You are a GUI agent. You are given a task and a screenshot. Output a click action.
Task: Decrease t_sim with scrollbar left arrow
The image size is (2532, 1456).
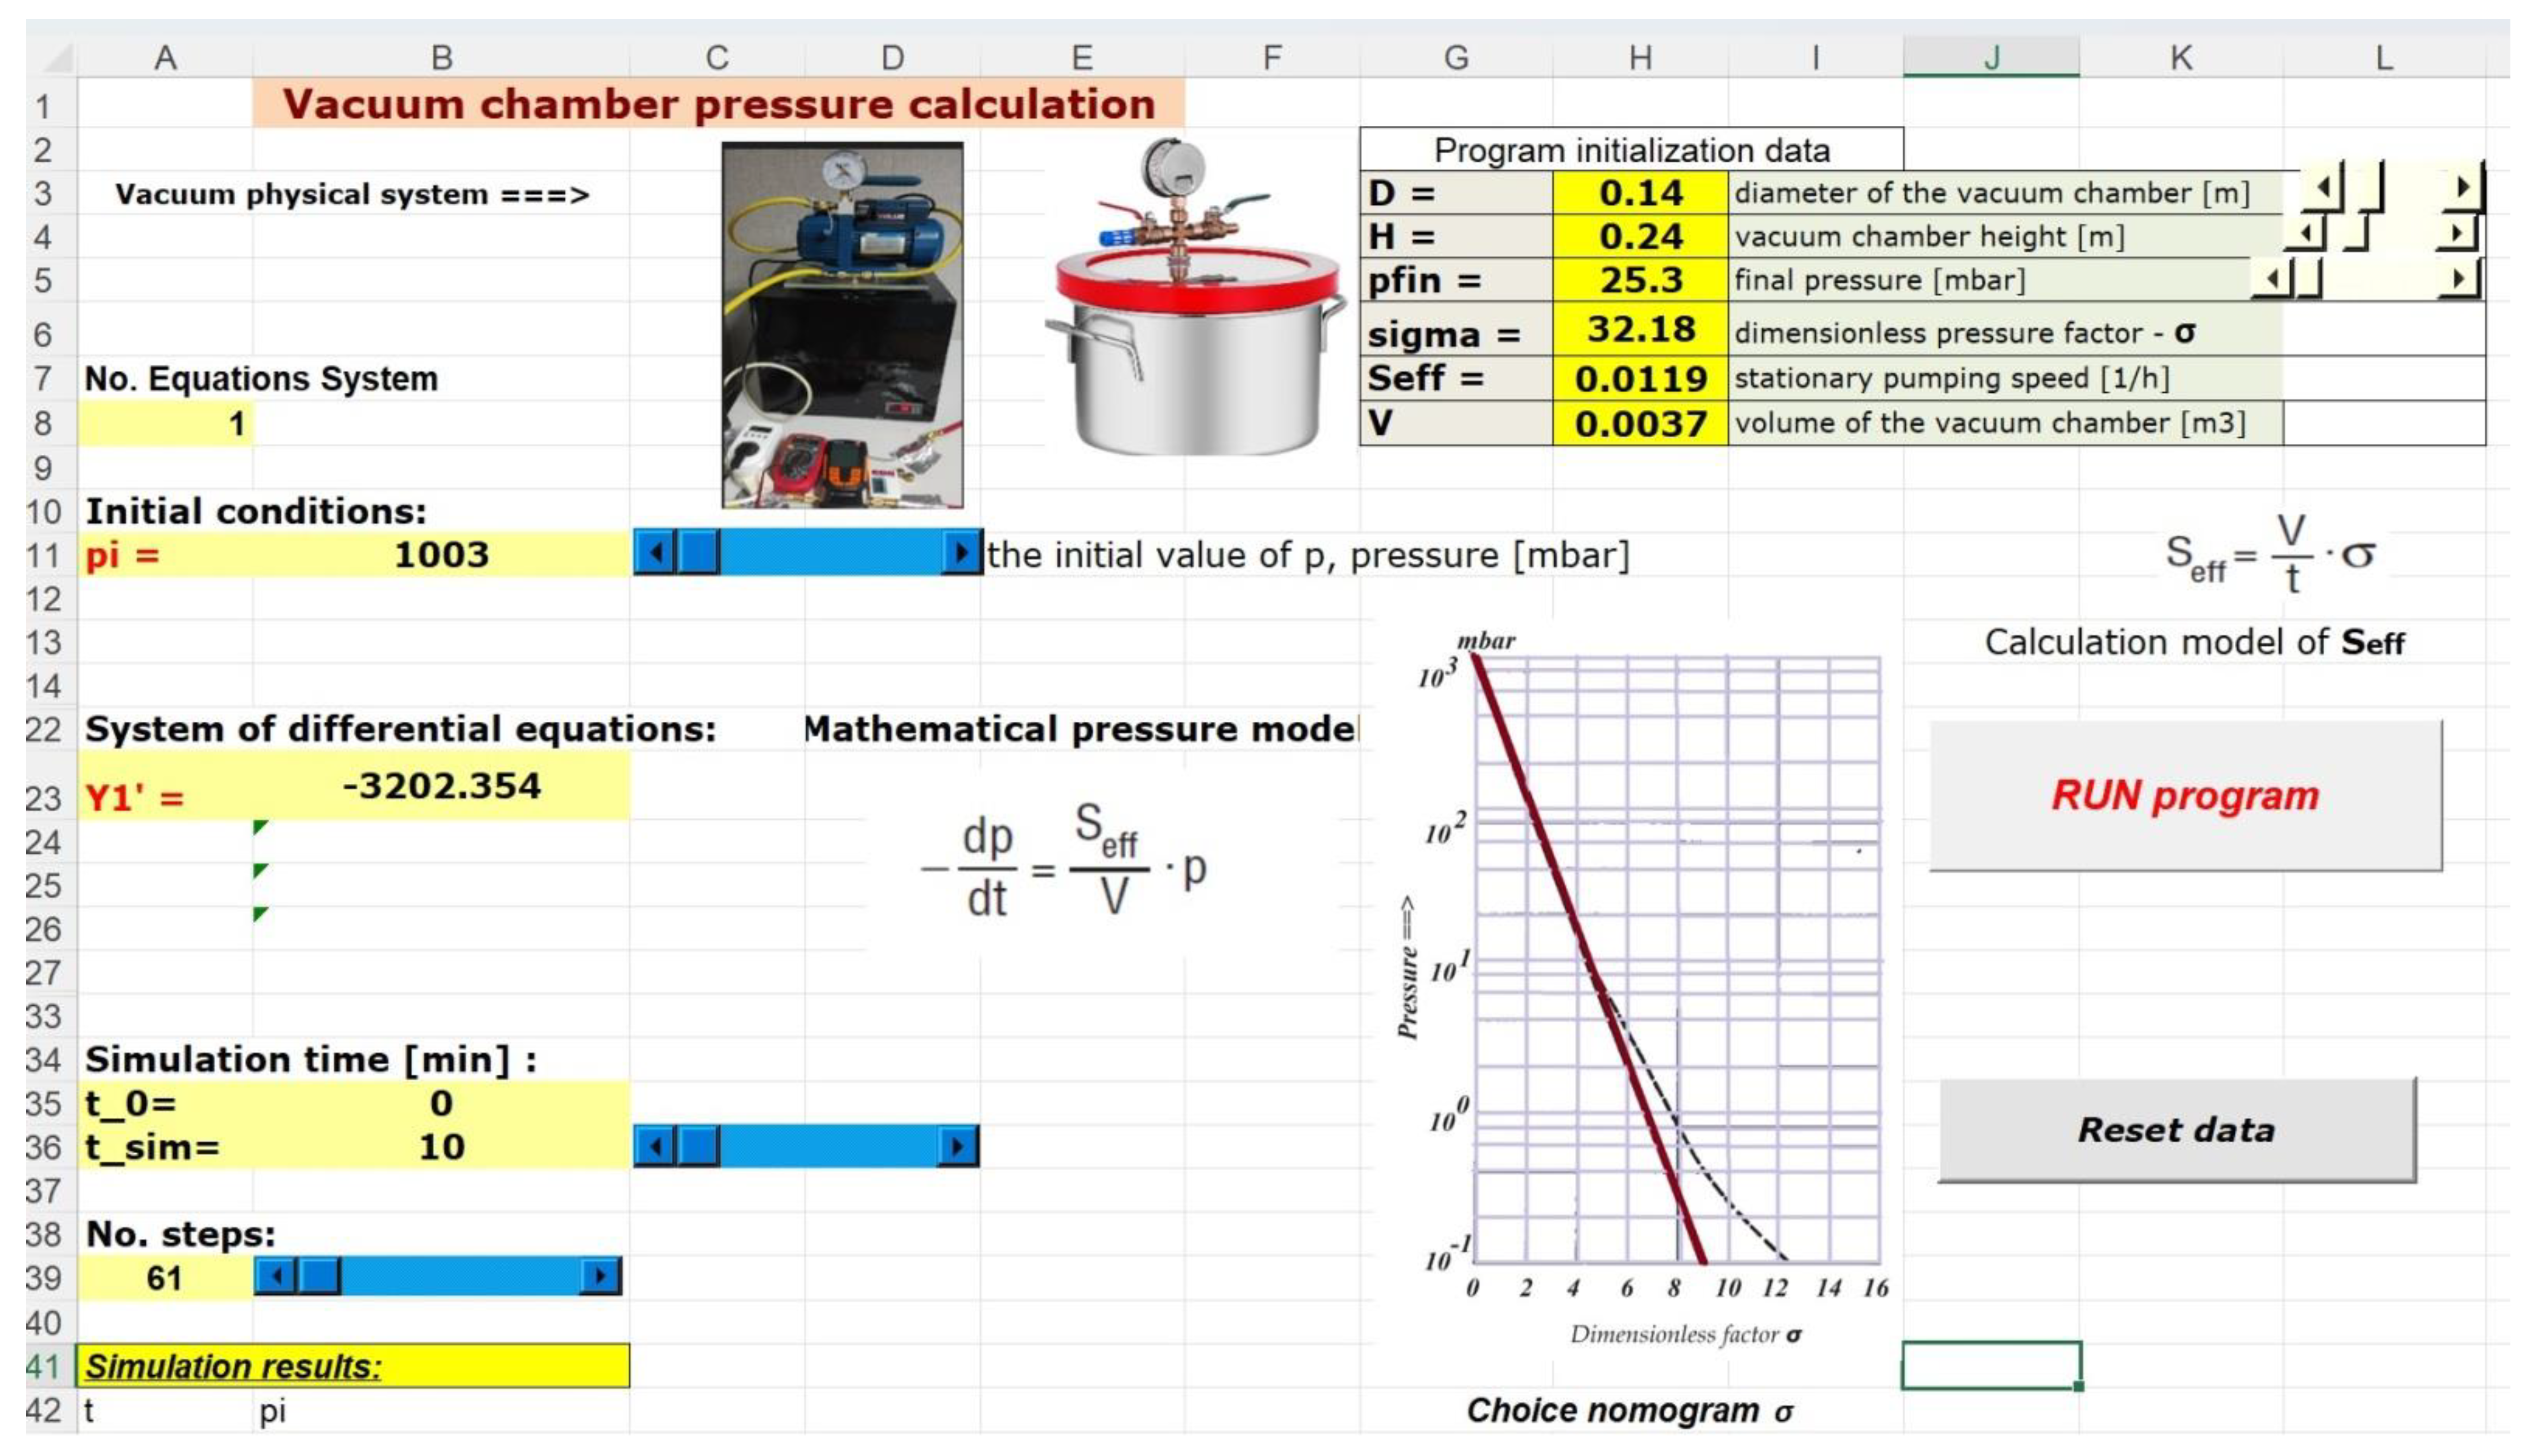click(x=656, y=1146)
